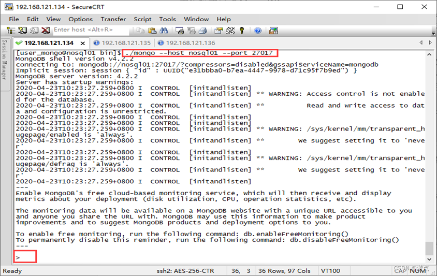
Task: Focus the Enter host input field
Action: 91,30
